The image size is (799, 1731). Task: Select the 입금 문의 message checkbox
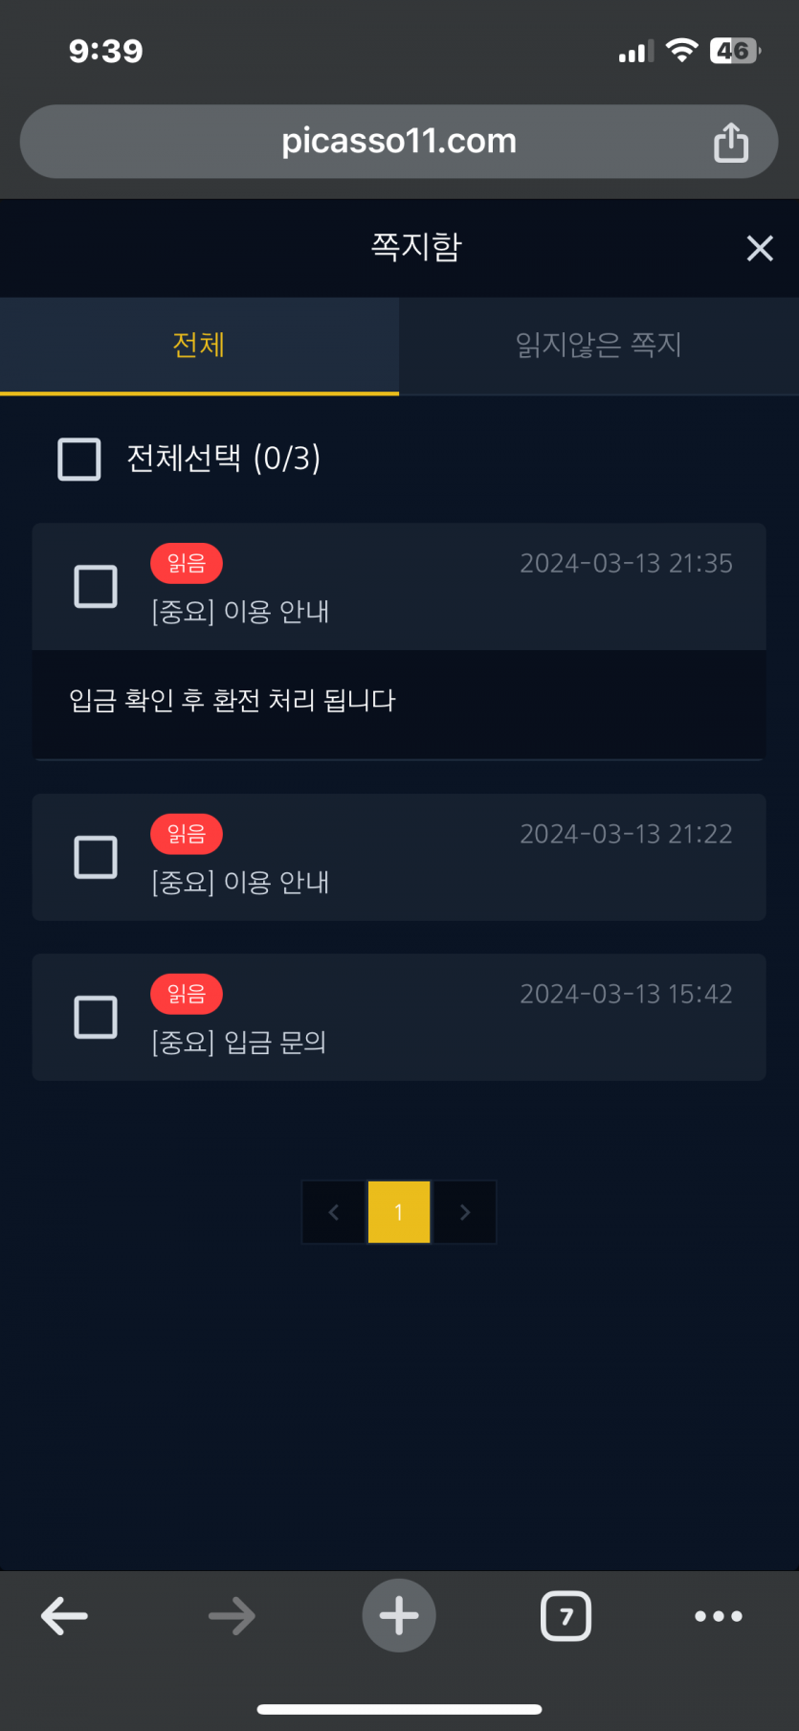tap(96, 1017)
